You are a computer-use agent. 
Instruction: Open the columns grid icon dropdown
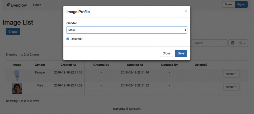[x=242, y=43]
